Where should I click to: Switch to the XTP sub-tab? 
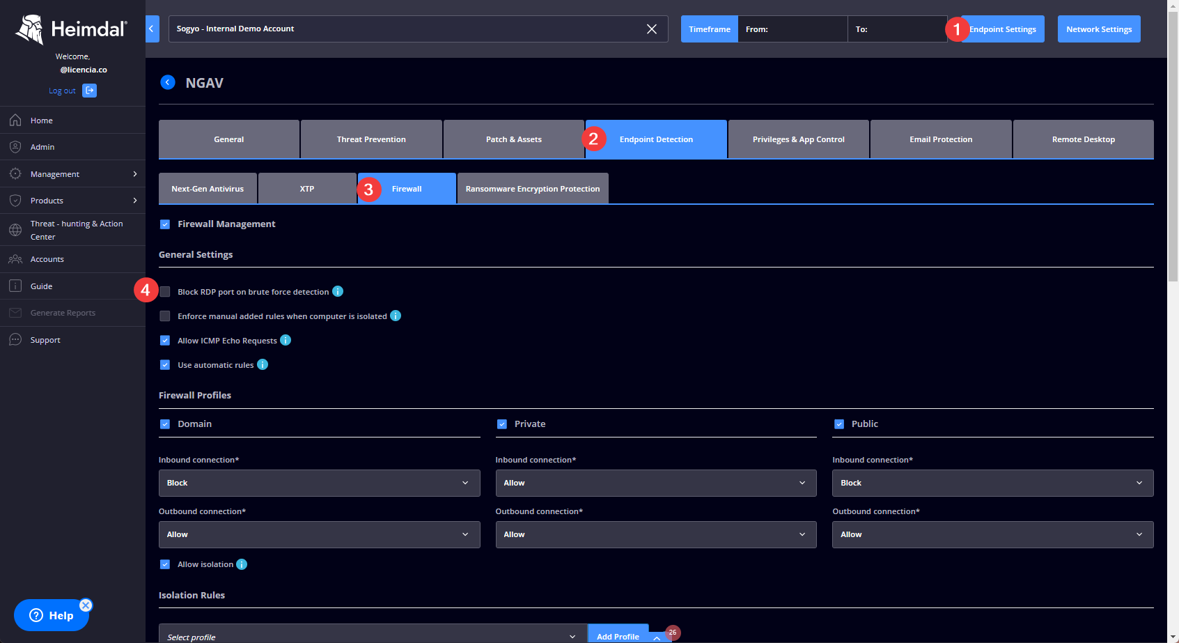click(307, 189)
